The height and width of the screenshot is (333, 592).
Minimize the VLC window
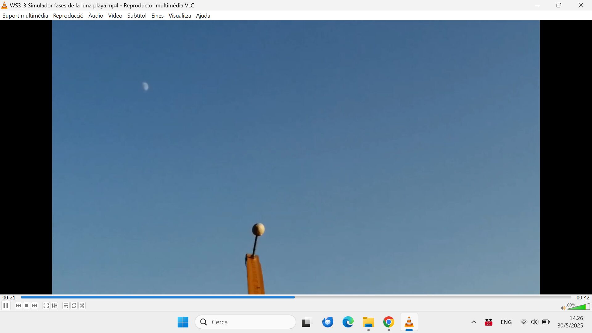click(x=537, y=5)
